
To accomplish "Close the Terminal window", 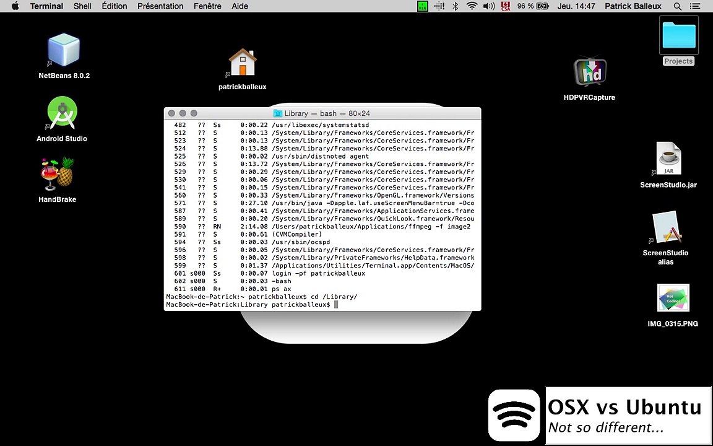I will 171,113.
